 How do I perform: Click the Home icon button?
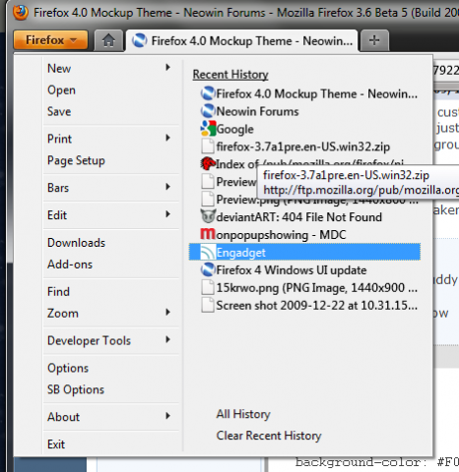108,40
